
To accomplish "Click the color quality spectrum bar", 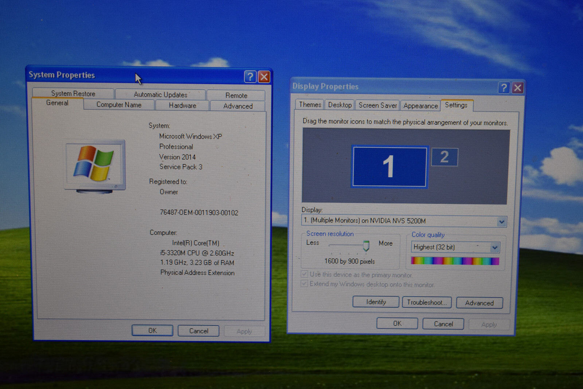I will click(455, 261).
